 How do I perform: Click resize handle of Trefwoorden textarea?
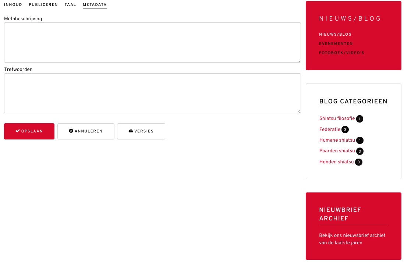[299, 111]
